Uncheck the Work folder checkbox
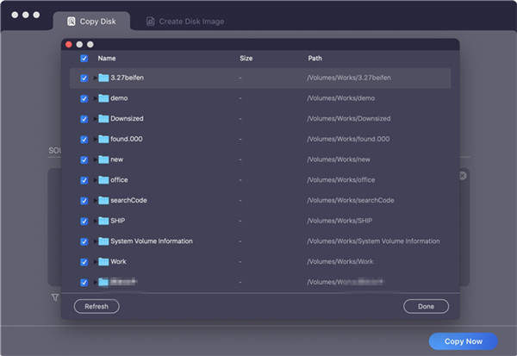This screenshot has height=356, width=517. (84, 262)
